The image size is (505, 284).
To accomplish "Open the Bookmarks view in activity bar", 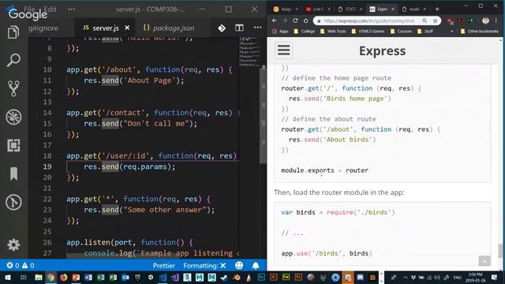I will pyautogui.click(x=13, y=174).
